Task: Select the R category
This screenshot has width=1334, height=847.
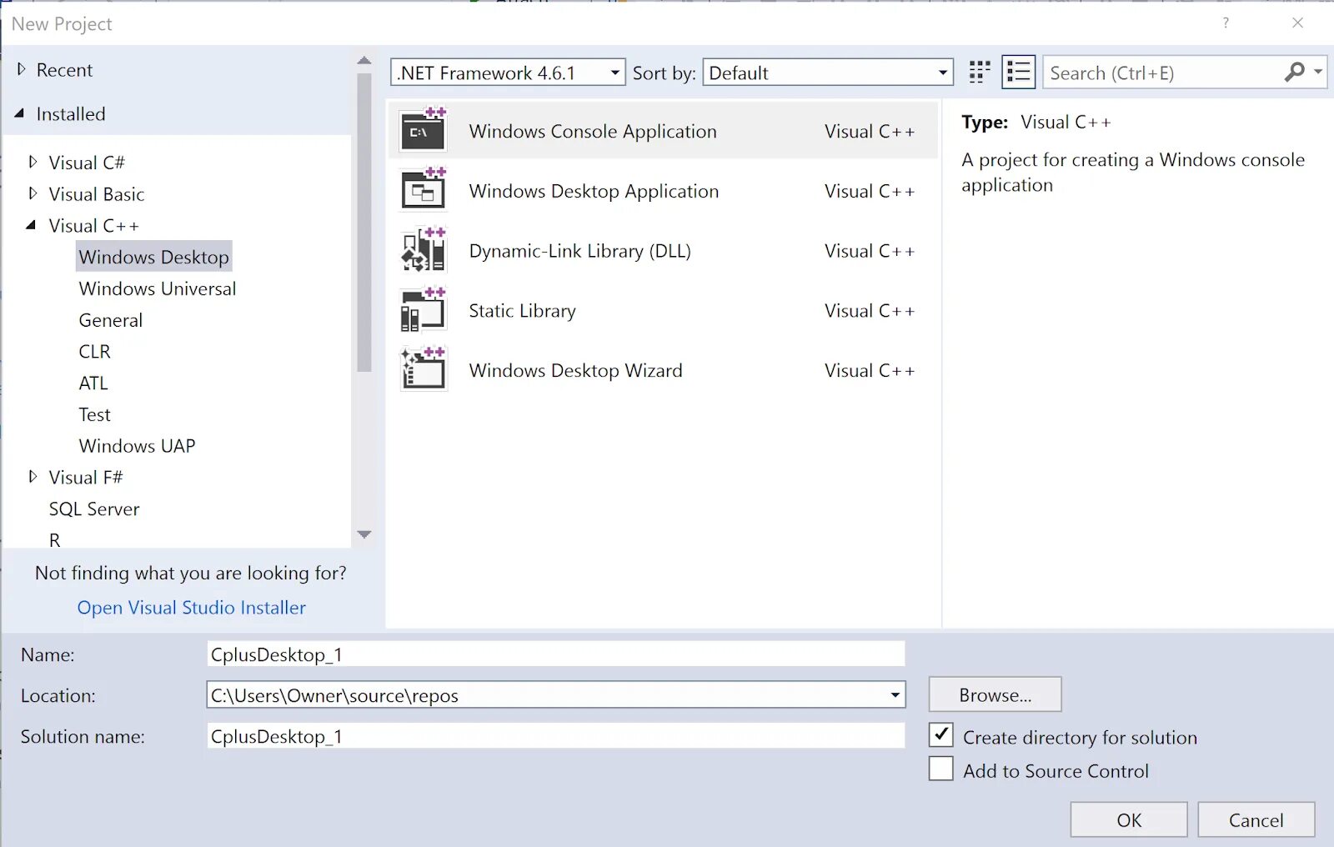Action: [x=55, y=539]
